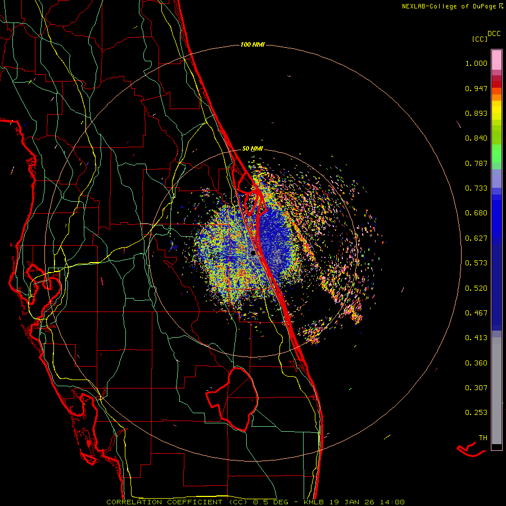Click the 0.840 scale value
Screen dimensions: 506x506
point(476,138)
